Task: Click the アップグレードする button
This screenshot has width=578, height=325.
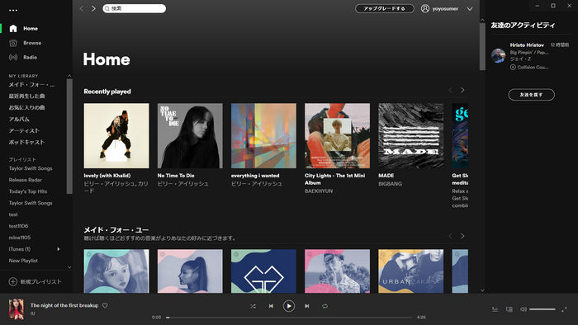Action: pyautogui.click(x=385, y=8)
